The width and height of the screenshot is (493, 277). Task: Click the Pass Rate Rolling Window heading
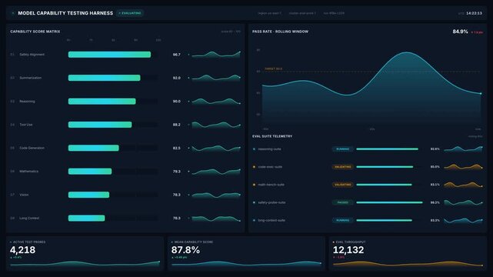(x=280, y=32)
